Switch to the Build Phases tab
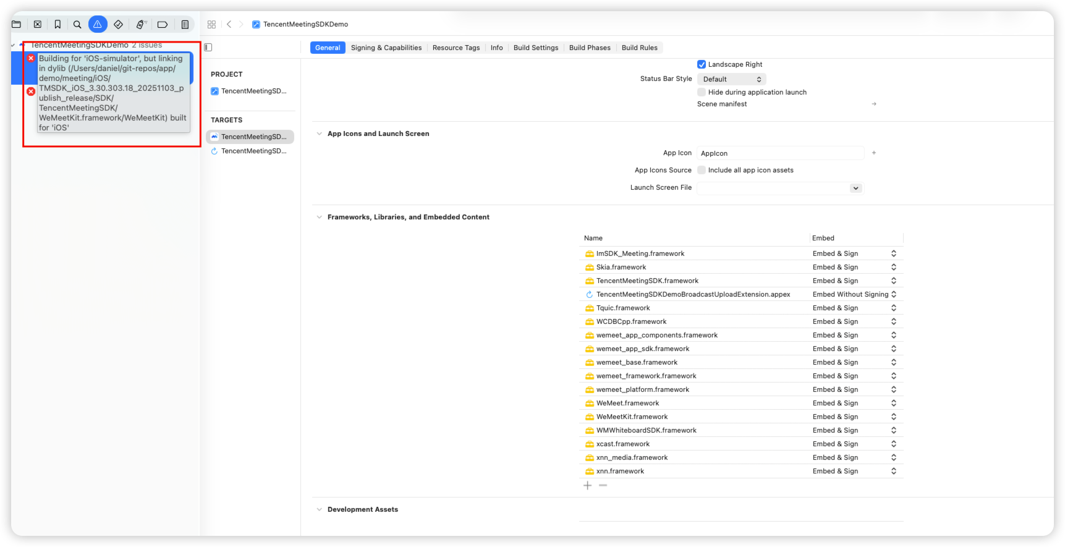This screenshot has width=1065, height=547. click(590, 48)
